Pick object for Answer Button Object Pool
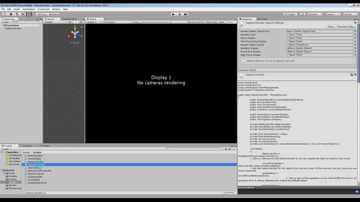This screenshot has width=360, height=202. pos(355,31)
